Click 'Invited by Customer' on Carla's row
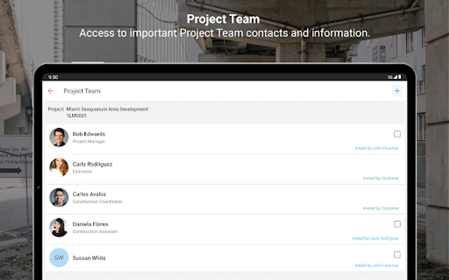This screenshot has width=449, height=280. (x=381, y=178)
